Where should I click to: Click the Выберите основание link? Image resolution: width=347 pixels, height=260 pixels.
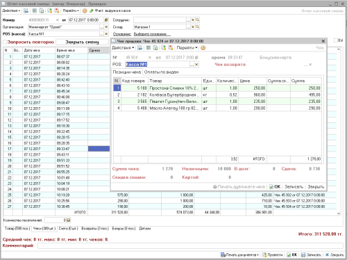tap(152, 34)
